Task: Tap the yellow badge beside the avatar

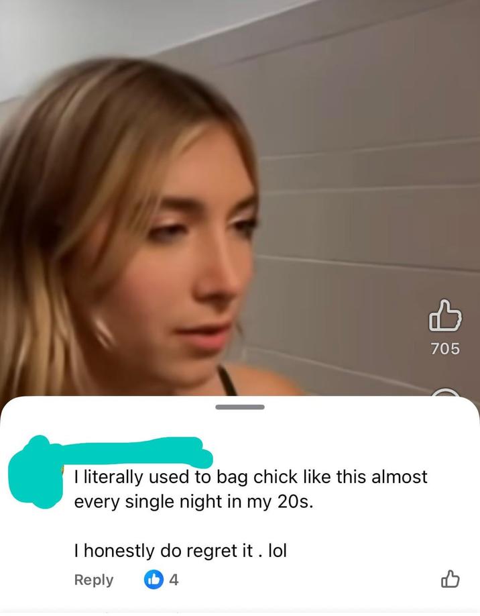Action: click(x=63, y=469)
